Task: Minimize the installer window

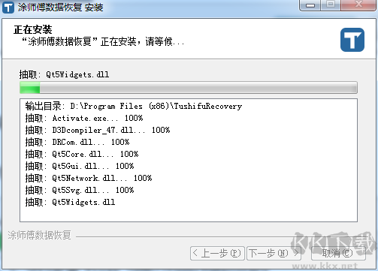Action: tap(310, 5)
